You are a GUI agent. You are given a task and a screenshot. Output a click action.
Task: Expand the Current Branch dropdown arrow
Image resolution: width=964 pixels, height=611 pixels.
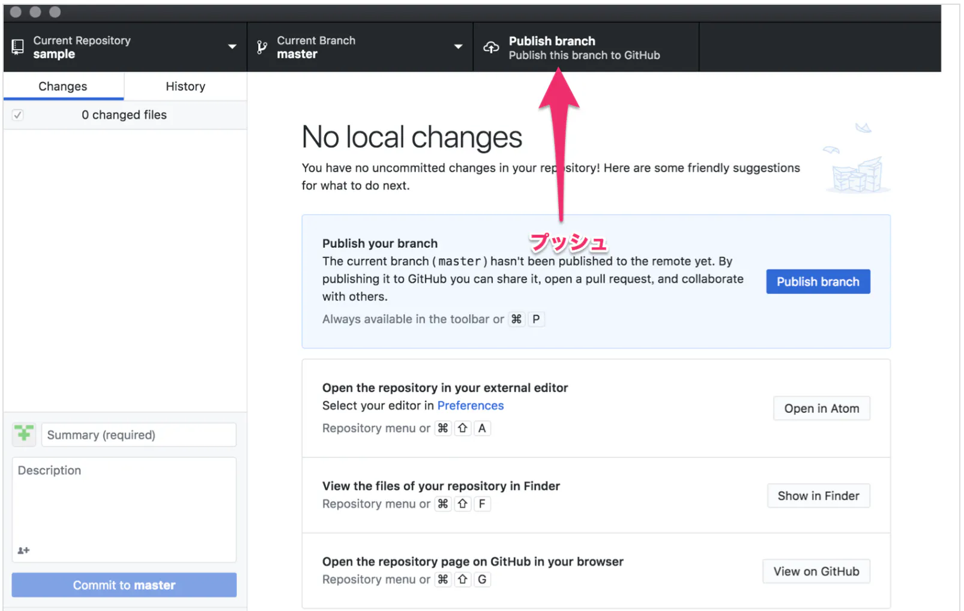pos(458,47)
